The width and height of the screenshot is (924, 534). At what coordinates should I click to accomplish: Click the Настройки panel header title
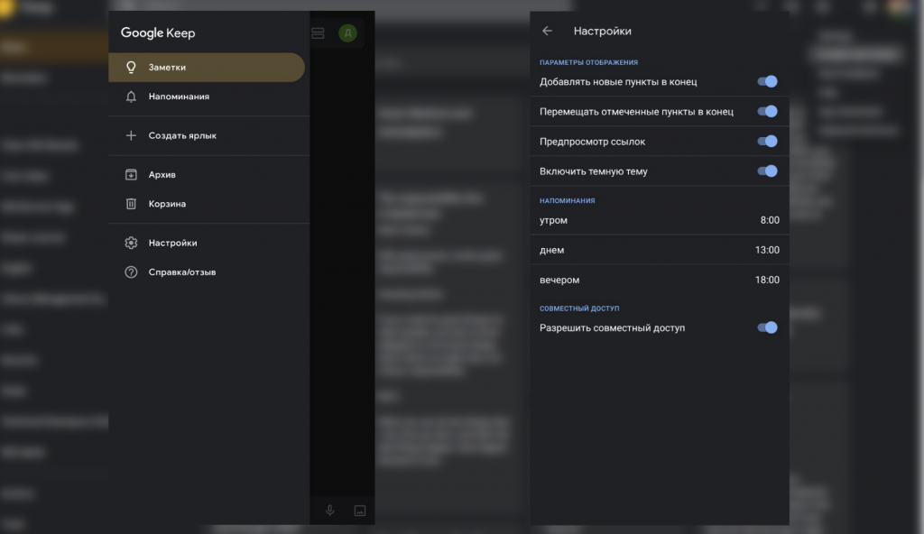click(602, 32)
